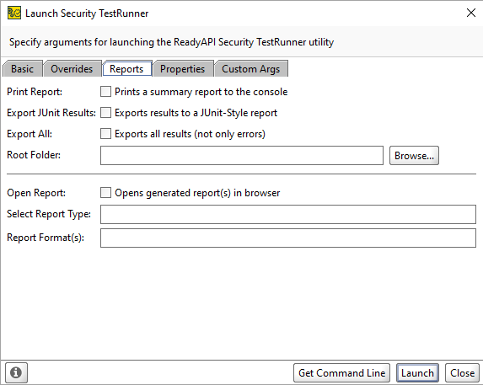Launch the Security TestRunner

[x=417, y=372]
